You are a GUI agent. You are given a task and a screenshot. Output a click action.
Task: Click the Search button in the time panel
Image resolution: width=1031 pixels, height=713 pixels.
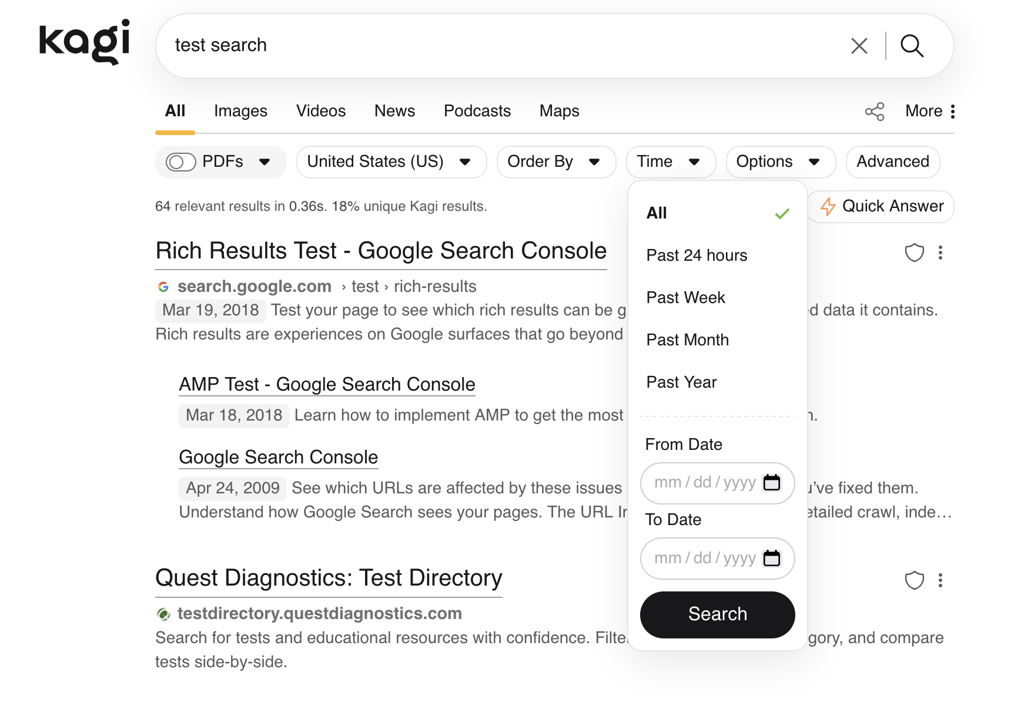pos(717,614)
